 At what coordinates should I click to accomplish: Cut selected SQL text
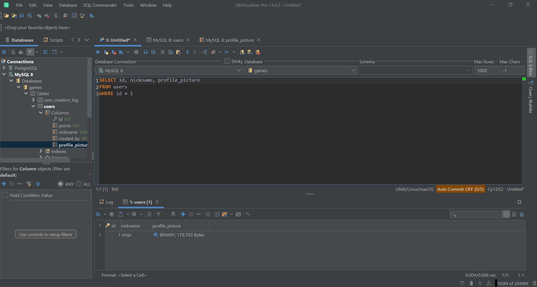pyautogui.click(x=162, y=52)
